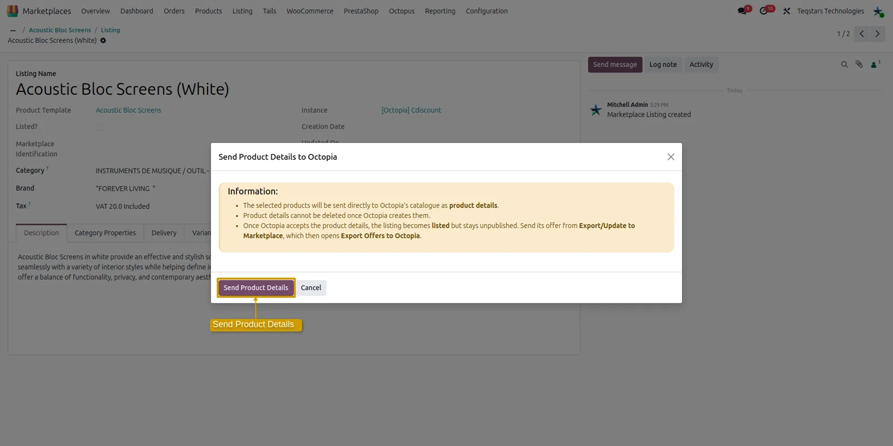Open the attachments paperclip icon
Viewport: 893px width, 446px height.
point(859,65)
